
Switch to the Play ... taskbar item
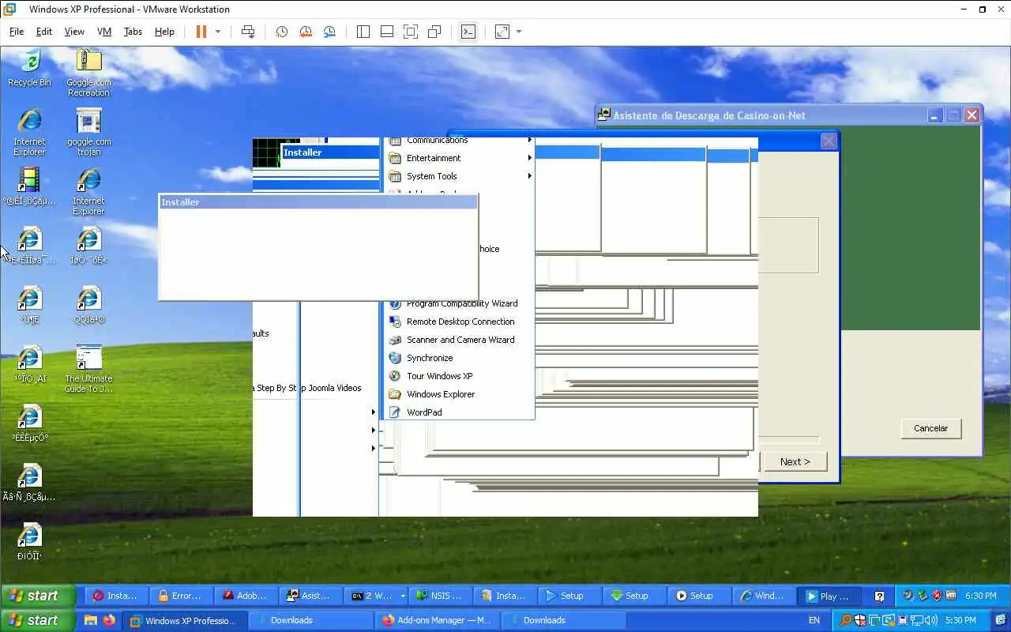[828, 596]
